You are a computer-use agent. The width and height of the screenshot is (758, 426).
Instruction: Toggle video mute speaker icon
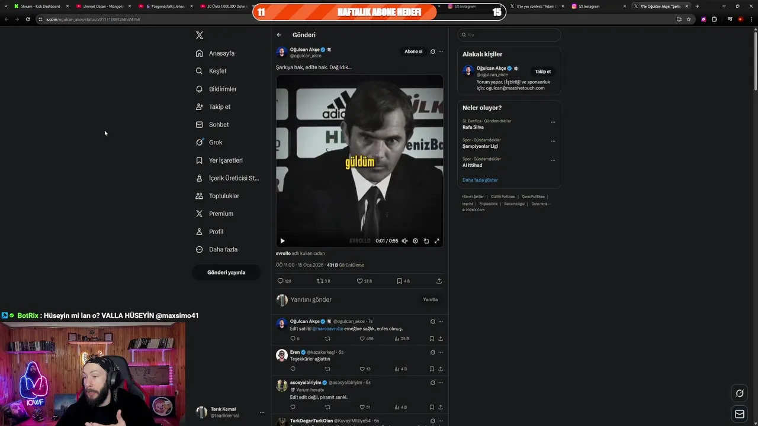coord(404,241)
